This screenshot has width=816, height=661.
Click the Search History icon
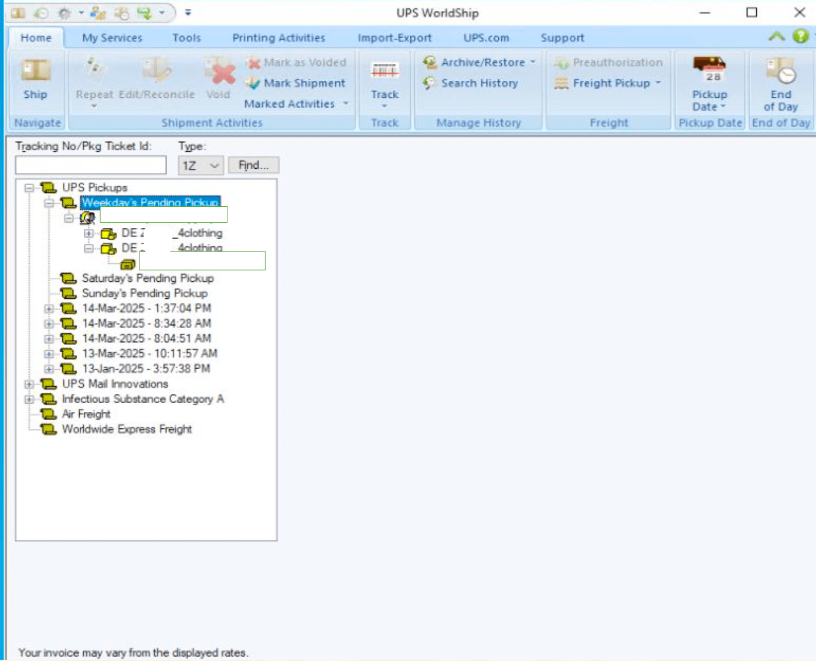tap(430, 83)
